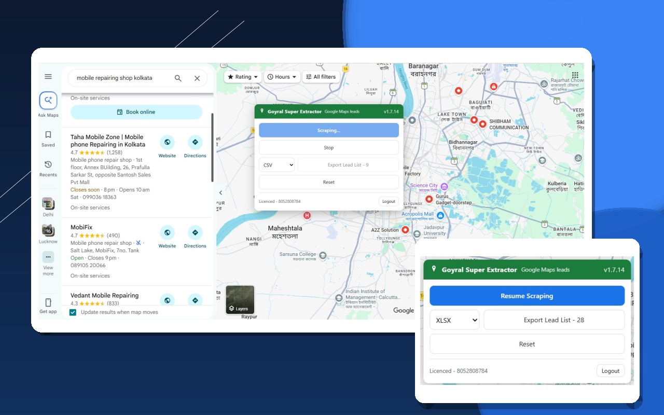The width and height of the screenshot is (664, 415).
Task: Get Directions to Taha Mobile Zone
Action: pos(195,142)
